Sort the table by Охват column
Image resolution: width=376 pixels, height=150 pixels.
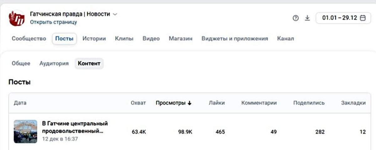[138, 103]
